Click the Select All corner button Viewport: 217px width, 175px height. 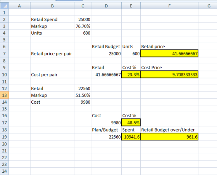[4, 6]
